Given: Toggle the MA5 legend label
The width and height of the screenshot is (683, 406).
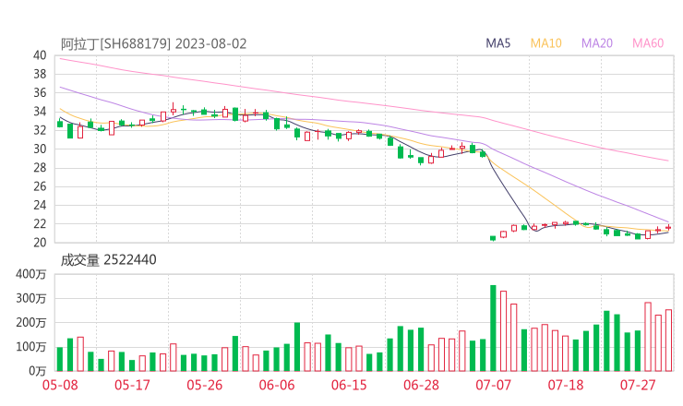Looking at the screenshot, I should click(x=498, y=43).
